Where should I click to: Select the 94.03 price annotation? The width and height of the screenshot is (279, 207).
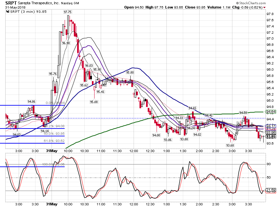(x=17, y=134)
